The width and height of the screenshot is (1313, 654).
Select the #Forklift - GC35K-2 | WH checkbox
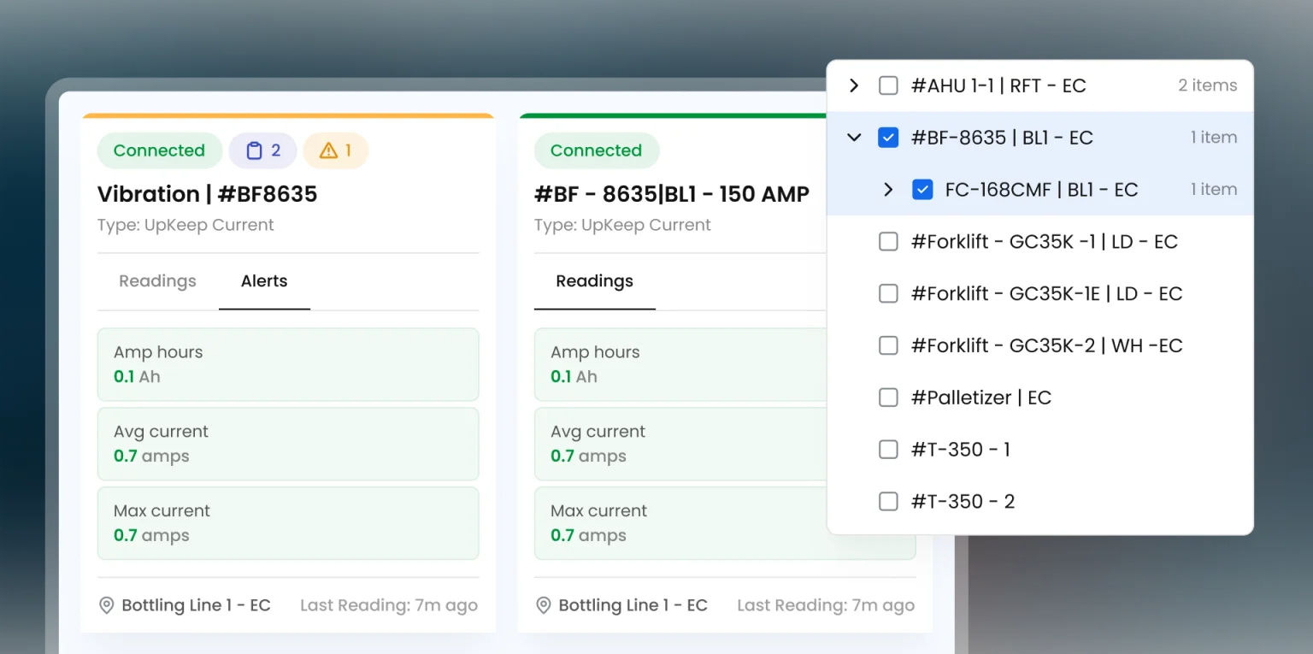coord(888,345)
